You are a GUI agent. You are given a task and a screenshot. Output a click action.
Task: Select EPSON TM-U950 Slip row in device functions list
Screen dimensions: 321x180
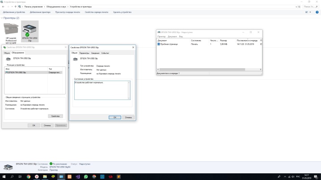click(34, 73)
